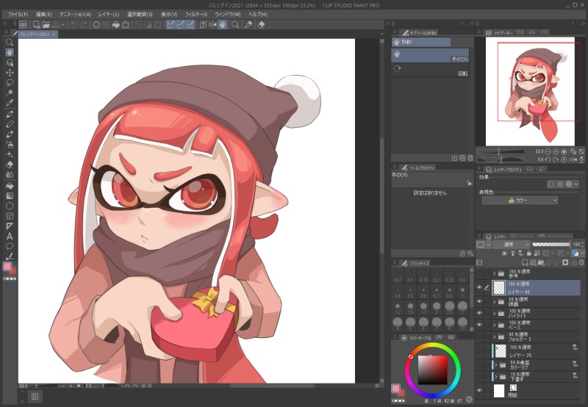
Task: Click the 移動 sub tool group tab
Action: pyautogui.click(x=421, y=42)
